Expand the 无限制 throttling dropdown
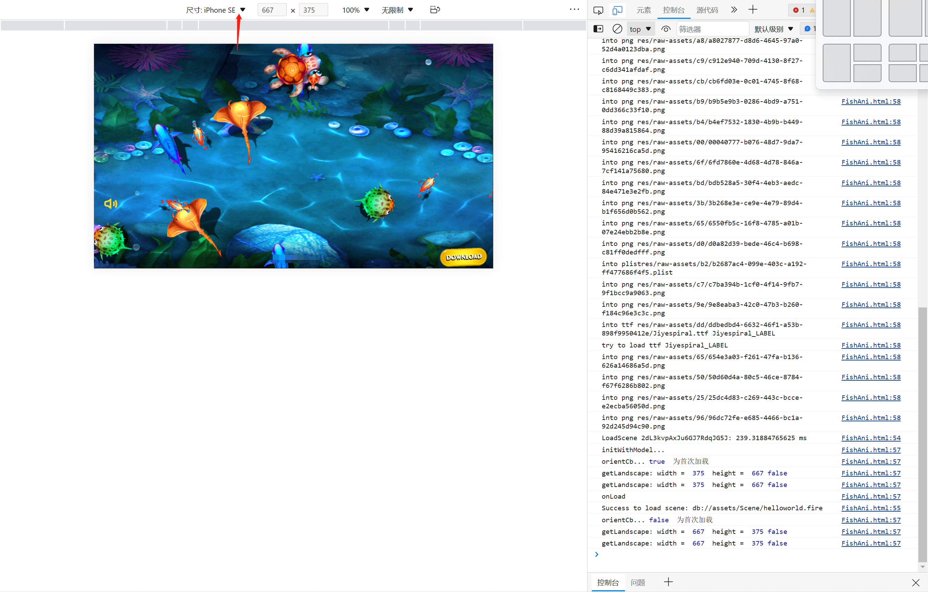 [397, 10]
